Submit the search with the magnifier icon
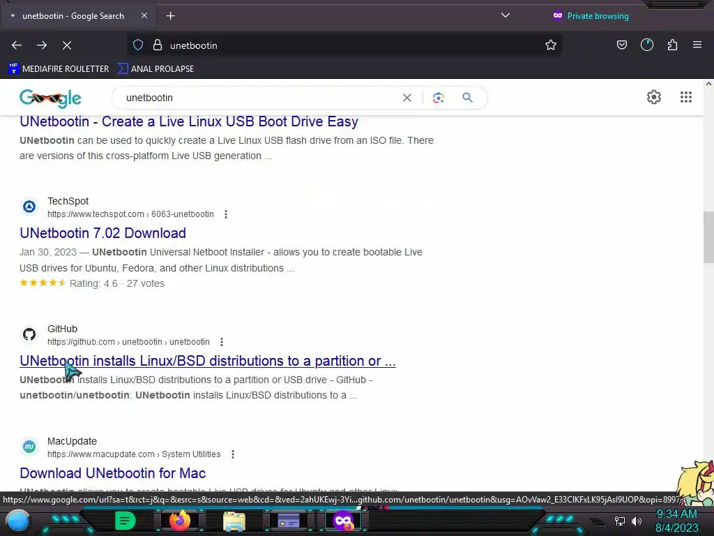Viewport: 714px width, 536px height. click(468, 98)
